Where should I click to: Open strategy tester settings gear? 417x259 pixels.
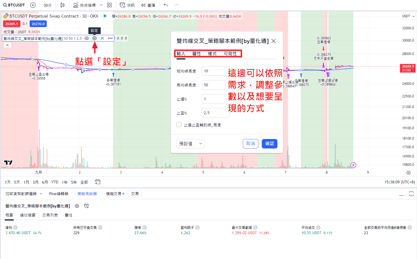point(77,206)
